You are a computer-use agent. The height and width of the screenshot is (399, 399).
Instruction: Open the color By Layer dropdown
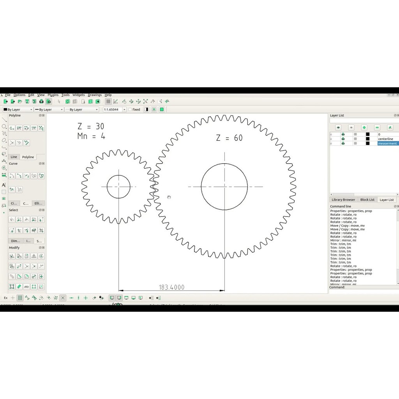click(18, 109)
